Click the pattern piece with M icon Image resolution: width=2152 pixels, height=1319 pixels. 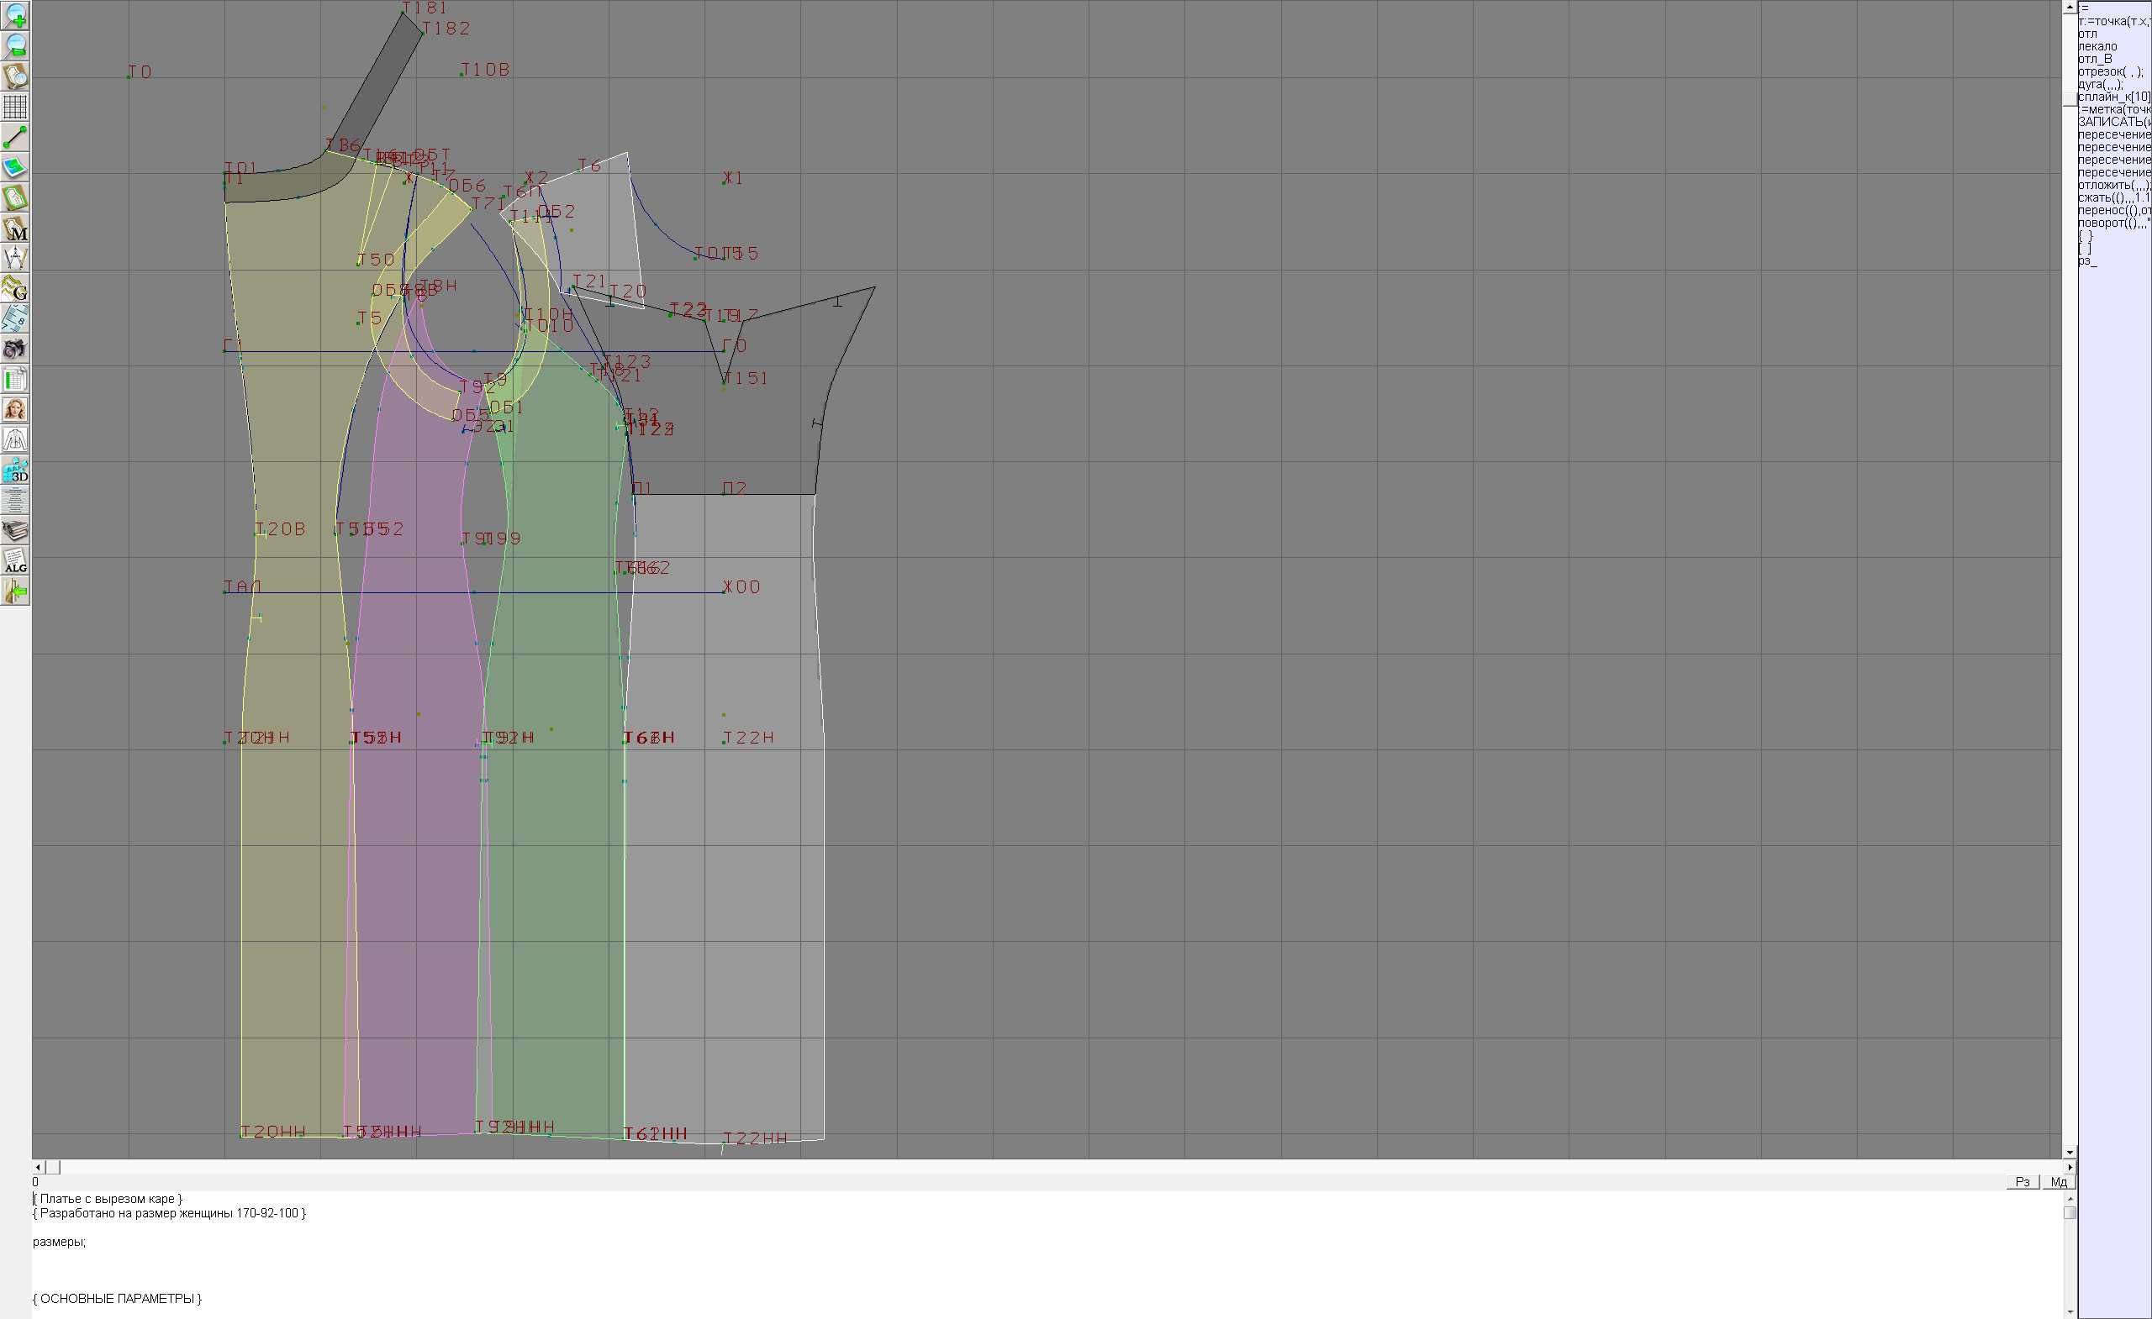point(15,228)
